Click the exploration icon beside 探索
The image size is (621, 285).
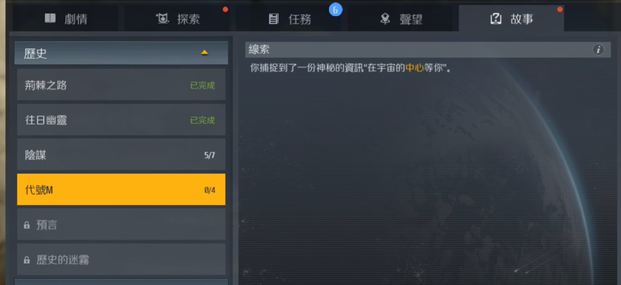click(163, 18)
